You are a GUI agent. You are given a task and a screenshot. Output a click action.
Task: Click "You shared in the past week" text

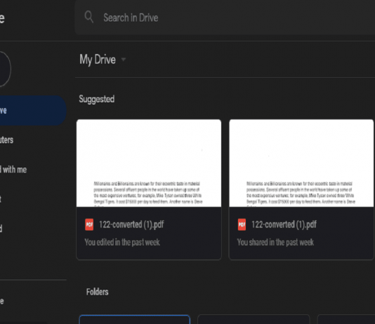275,242
